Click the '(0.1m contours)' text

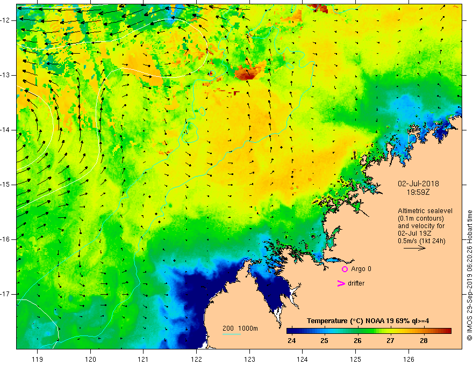421,218
